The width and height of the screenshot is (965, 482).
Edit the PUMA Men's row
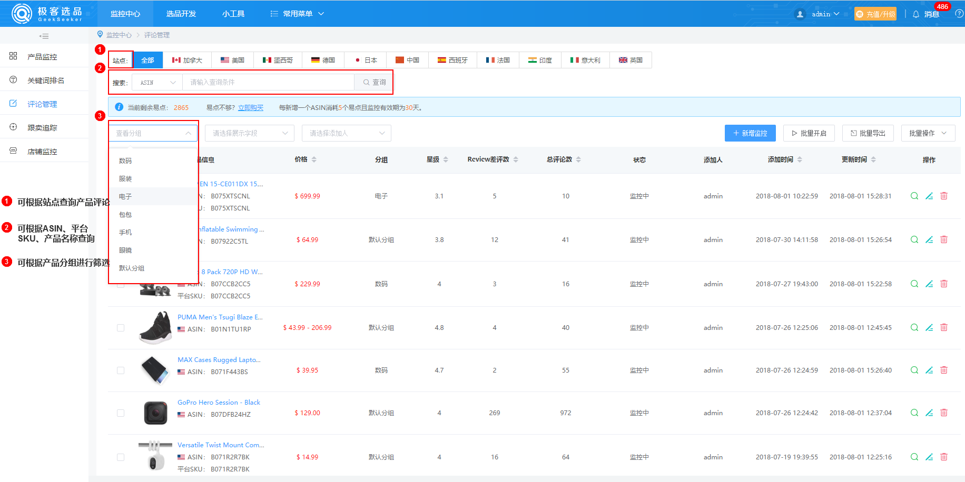[929, 327]
